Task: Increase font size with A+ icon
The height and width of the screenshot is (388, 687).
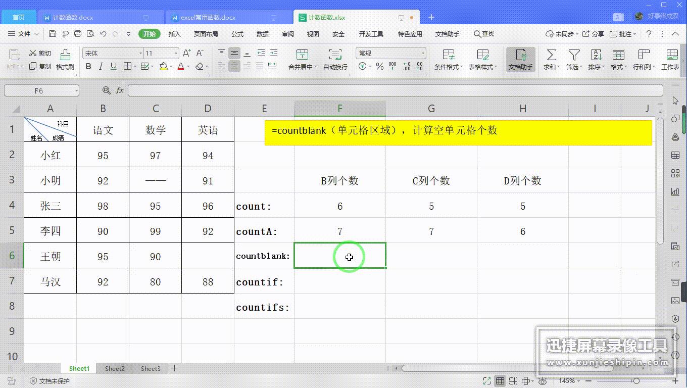Action: tap(186, 53)
